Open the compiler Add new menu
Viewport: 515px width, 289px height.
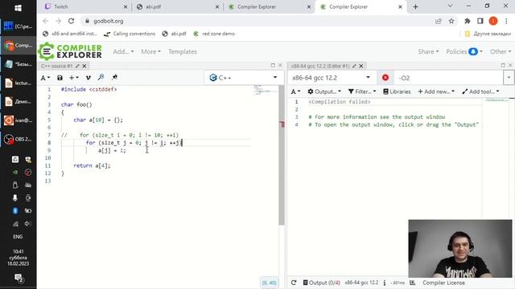(436, 92)
